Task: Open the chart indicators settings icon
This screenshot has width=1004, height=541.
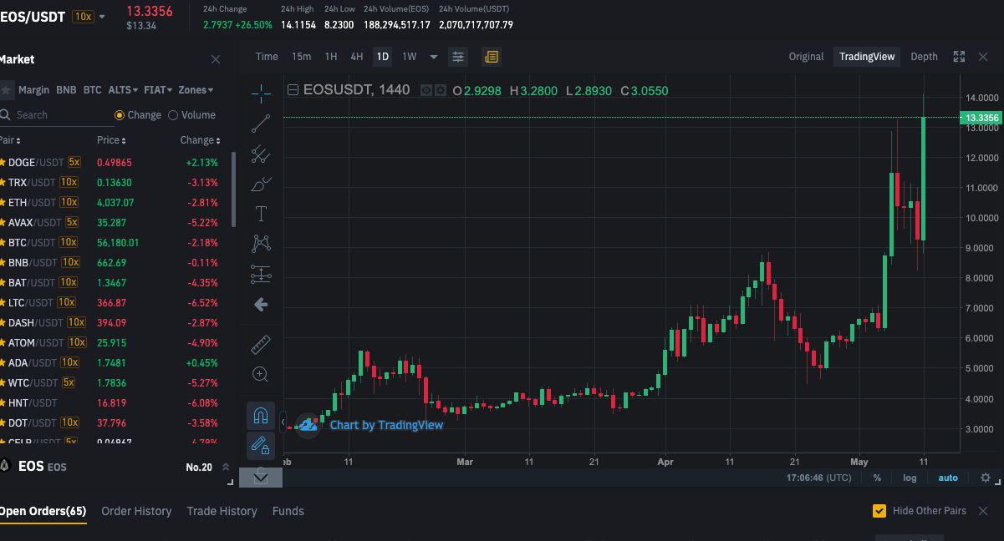Action: [458, 57]
